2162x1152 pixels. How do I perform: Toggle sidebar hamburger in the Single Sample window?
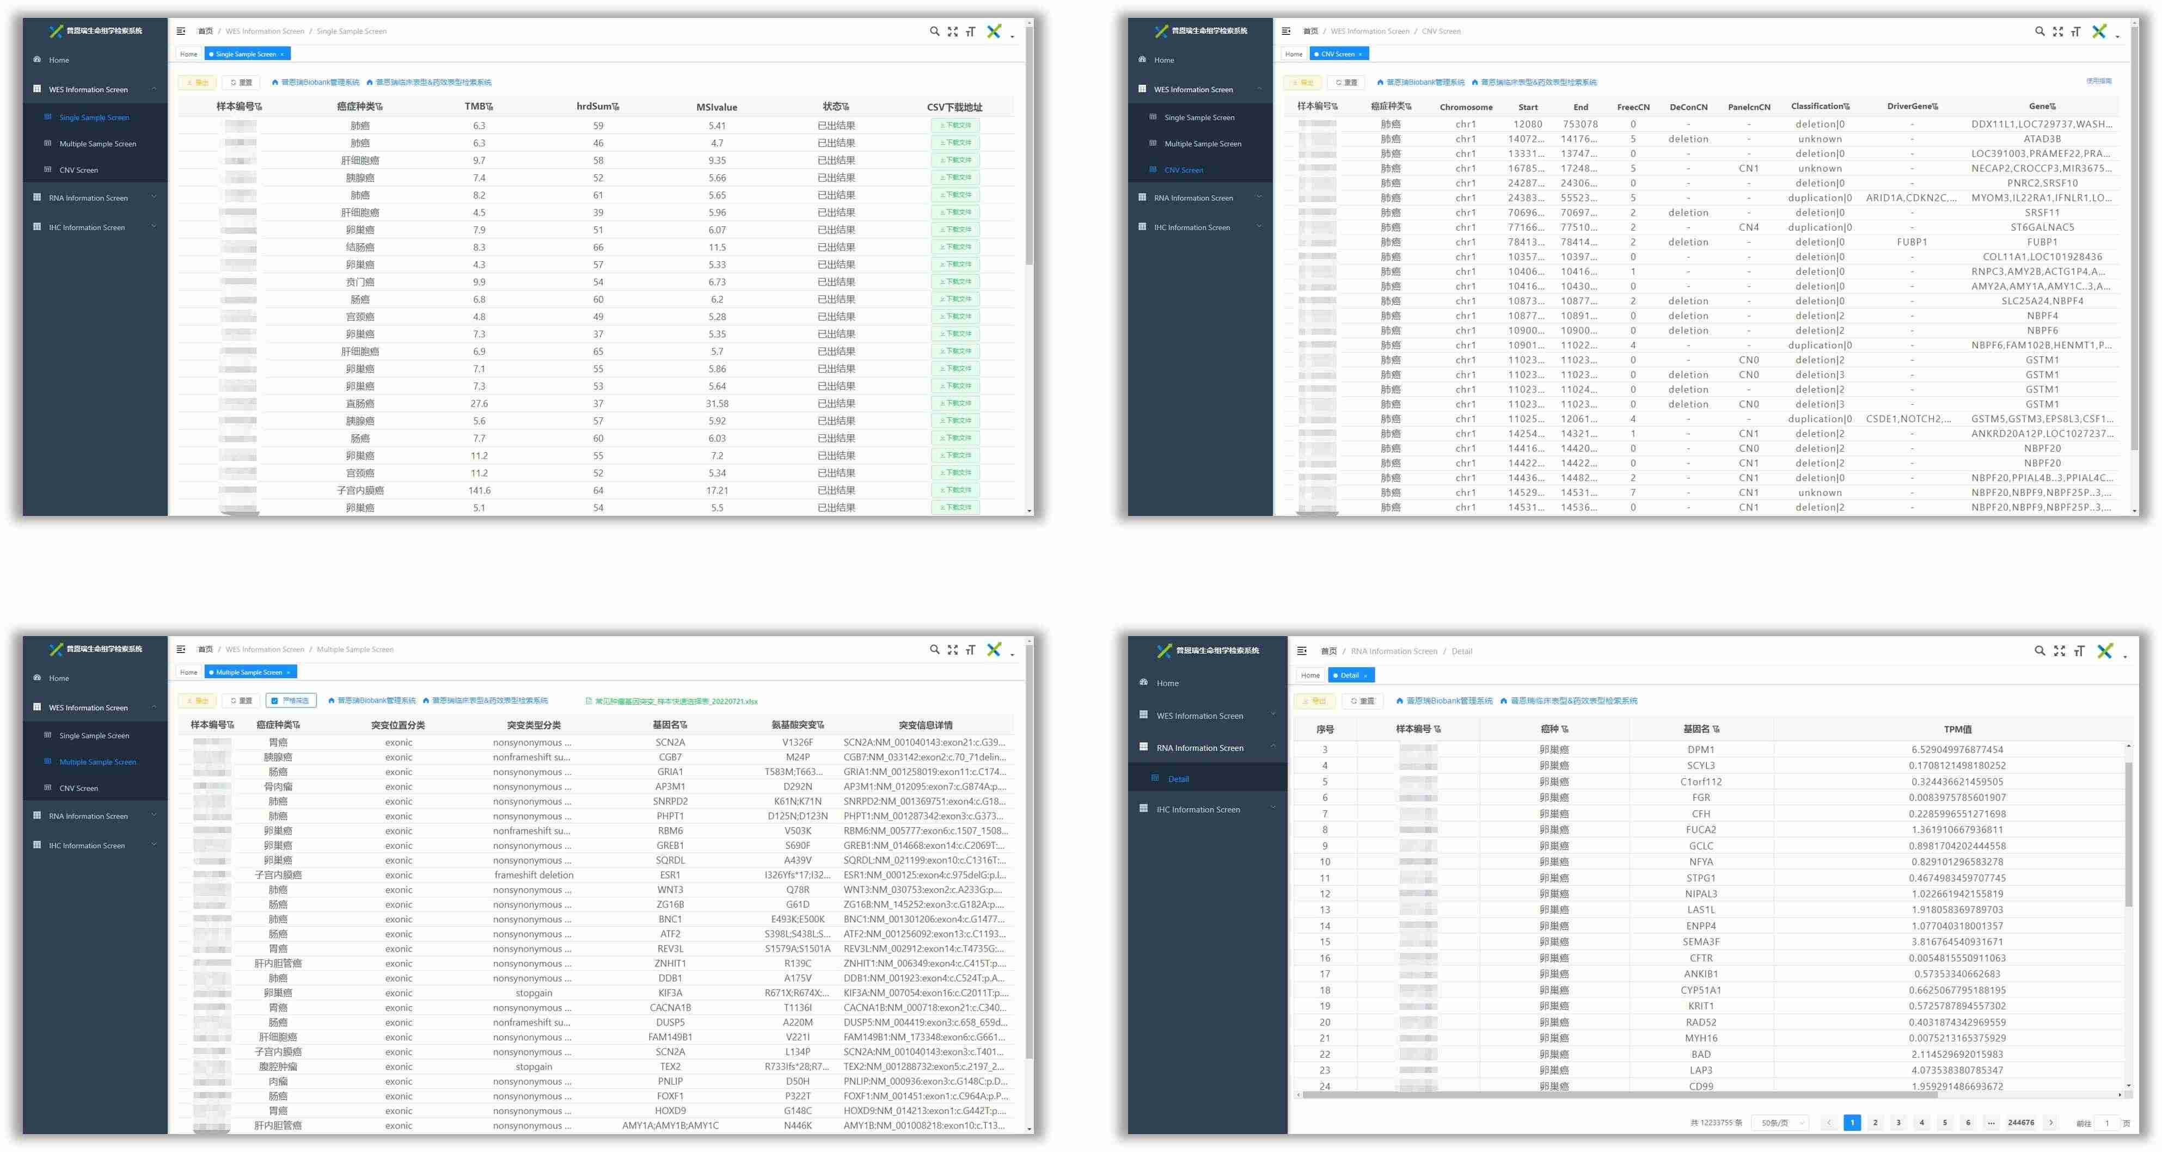coord(180,31)
